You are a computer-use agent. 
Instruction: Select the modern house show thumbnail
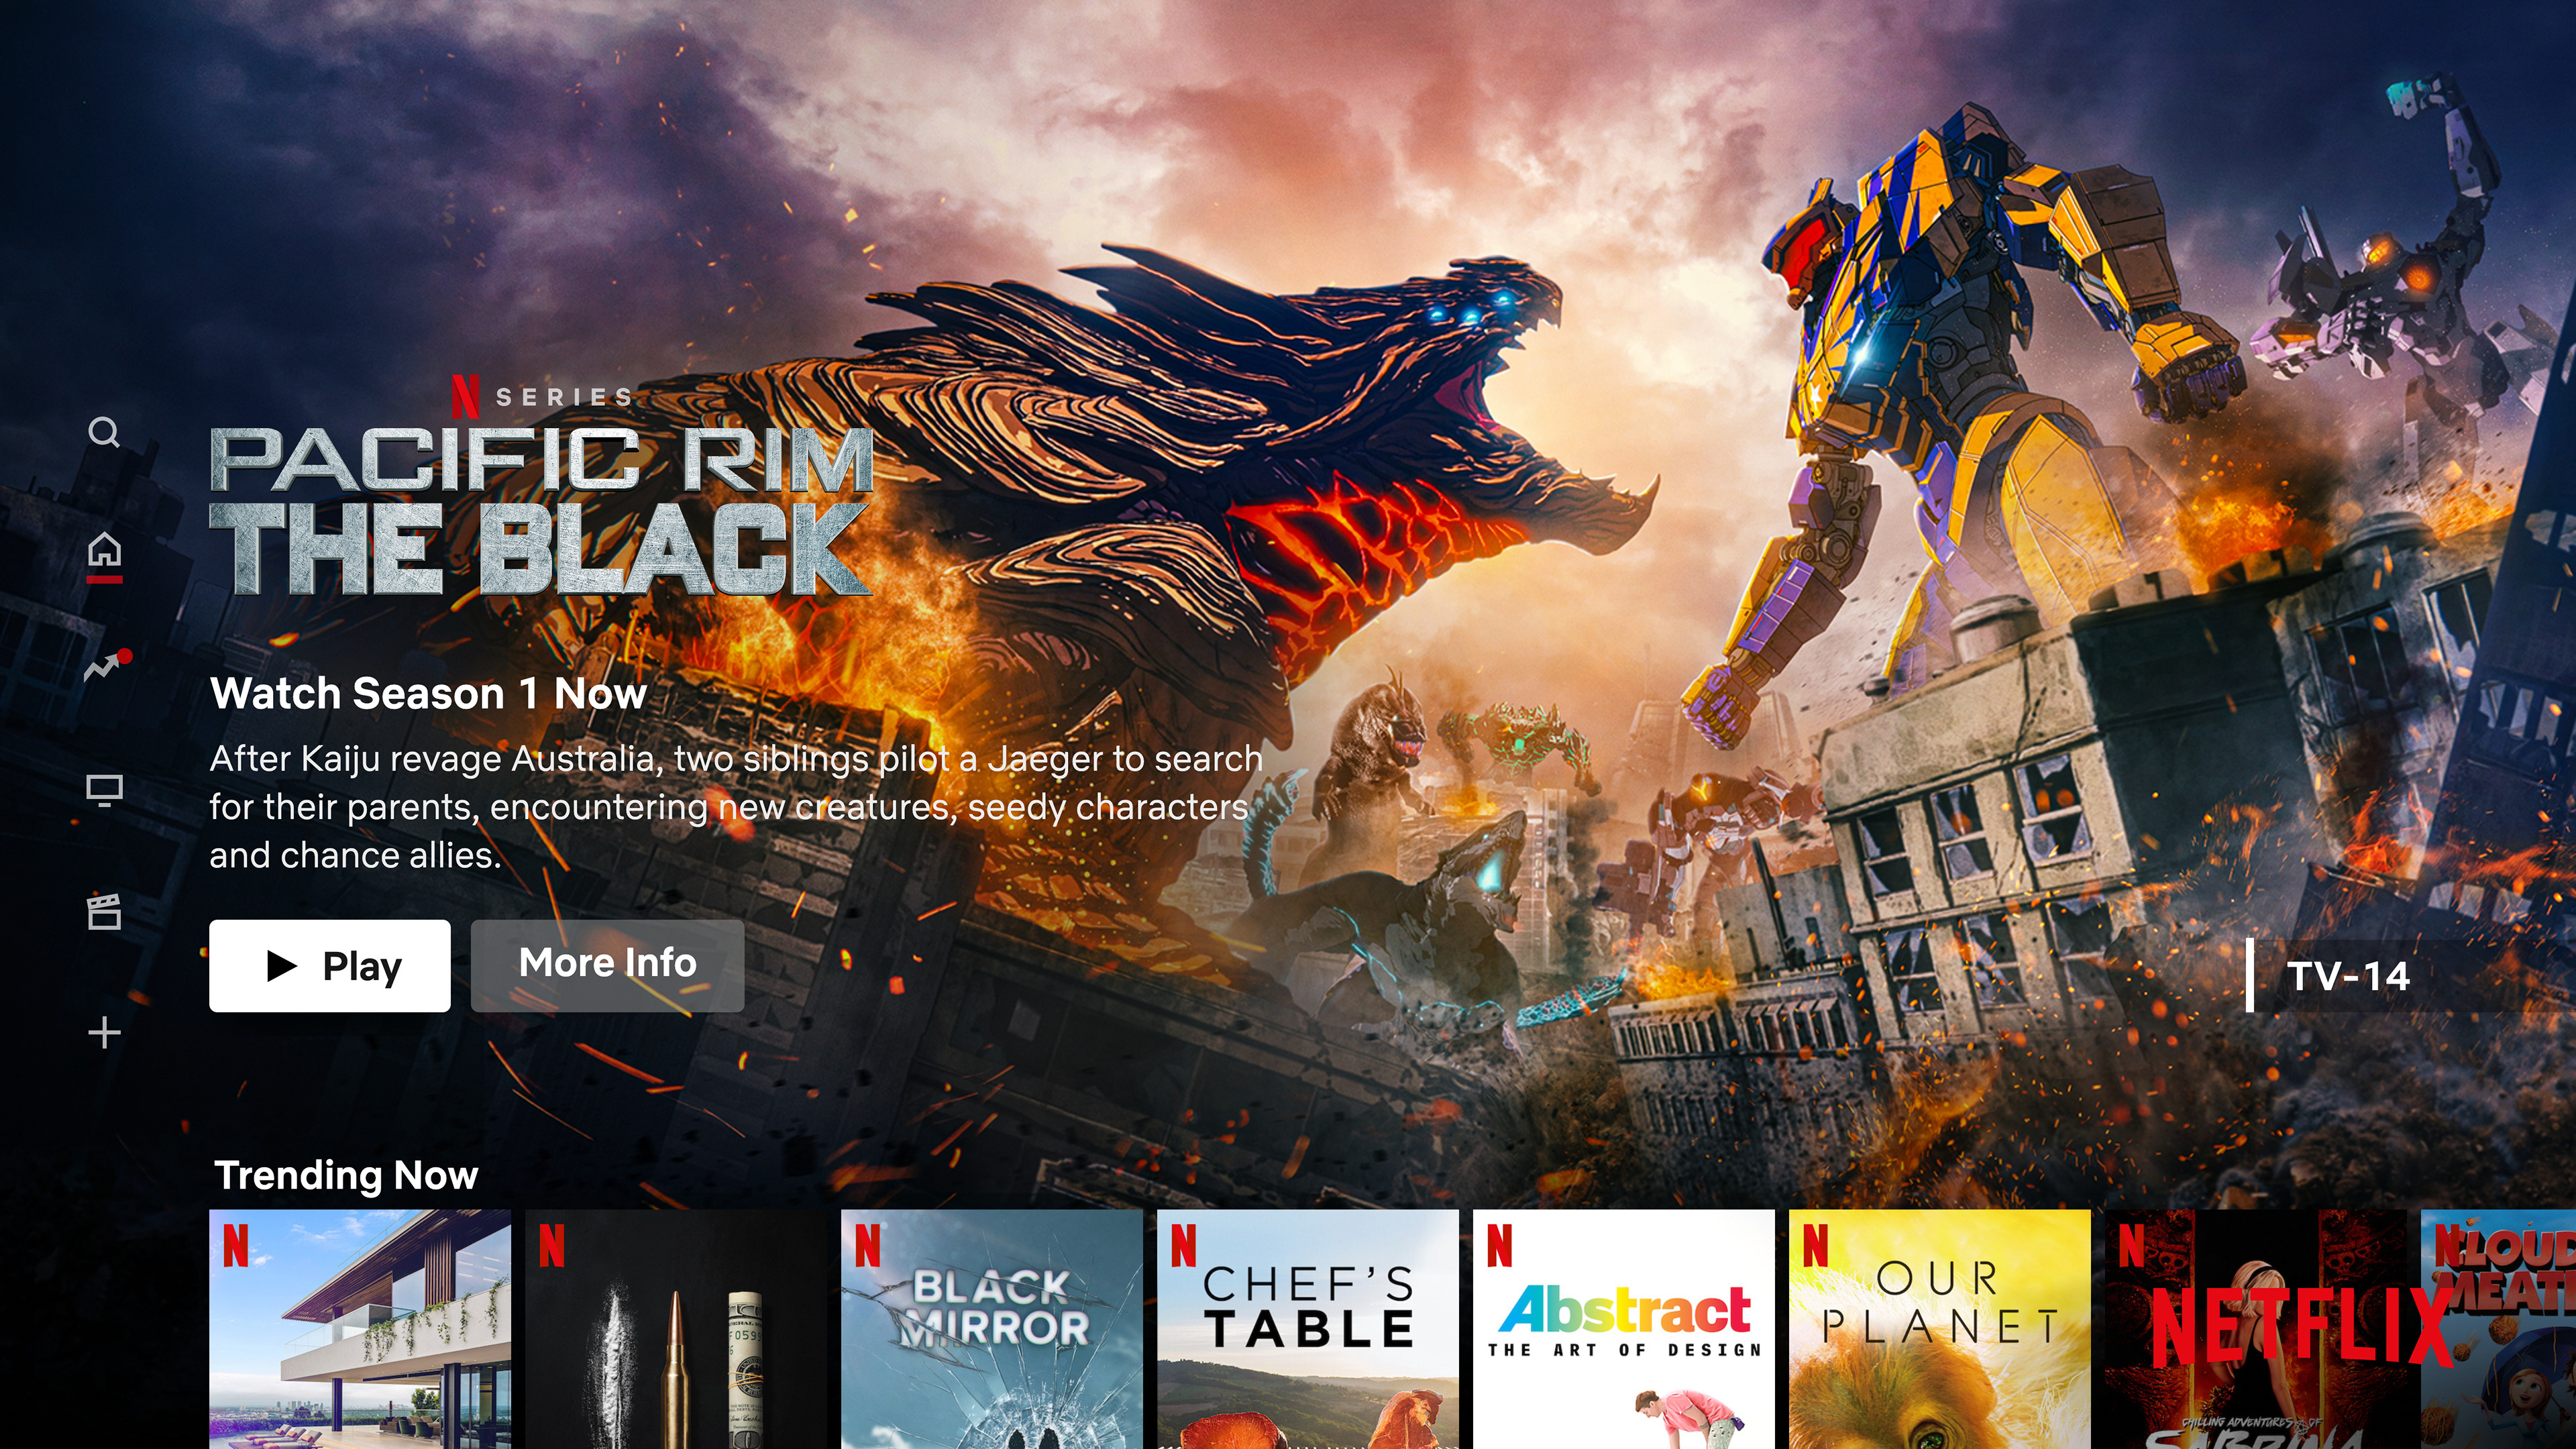(x=359, y=1328)
